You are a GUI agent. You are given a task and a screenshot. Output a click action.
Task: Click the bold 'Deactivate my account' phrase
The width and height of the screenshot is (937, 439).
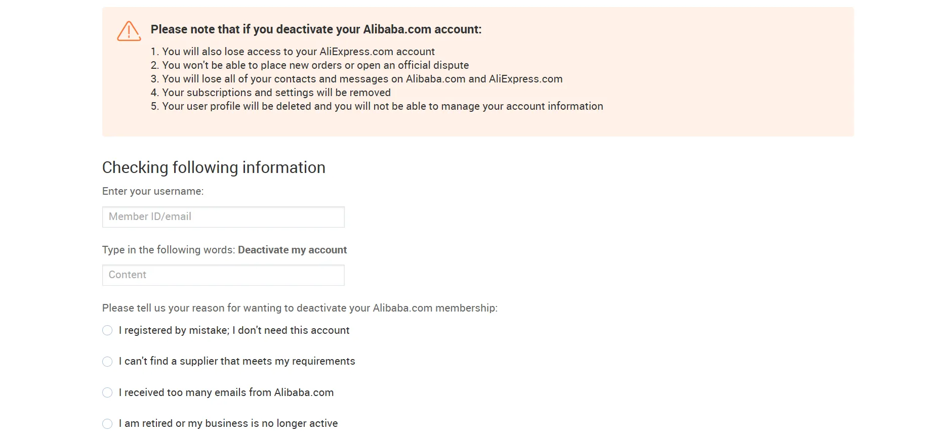pos(292,250)
